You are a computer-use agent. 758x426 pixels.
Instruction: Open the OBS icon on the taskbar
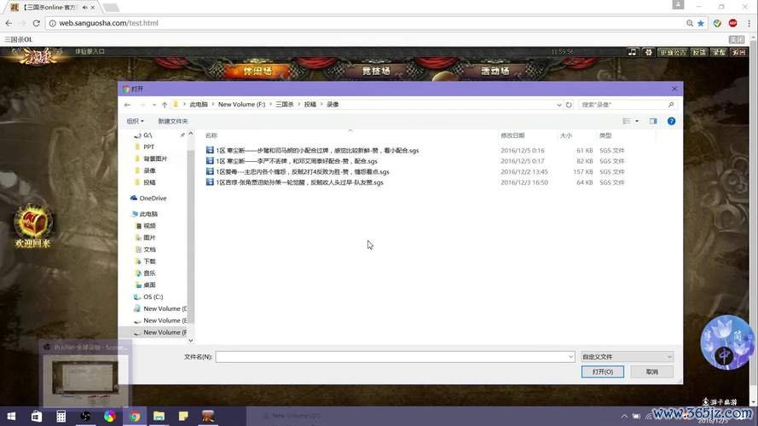point(85,417)
